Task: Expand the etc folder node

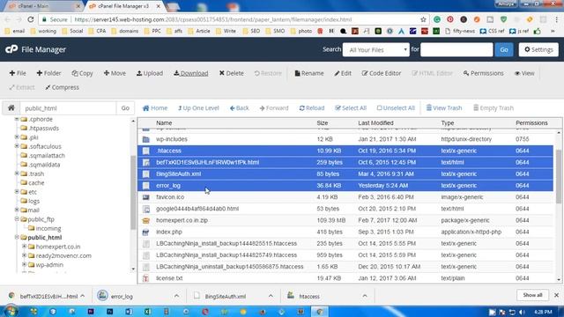Action: coord(17,192)
